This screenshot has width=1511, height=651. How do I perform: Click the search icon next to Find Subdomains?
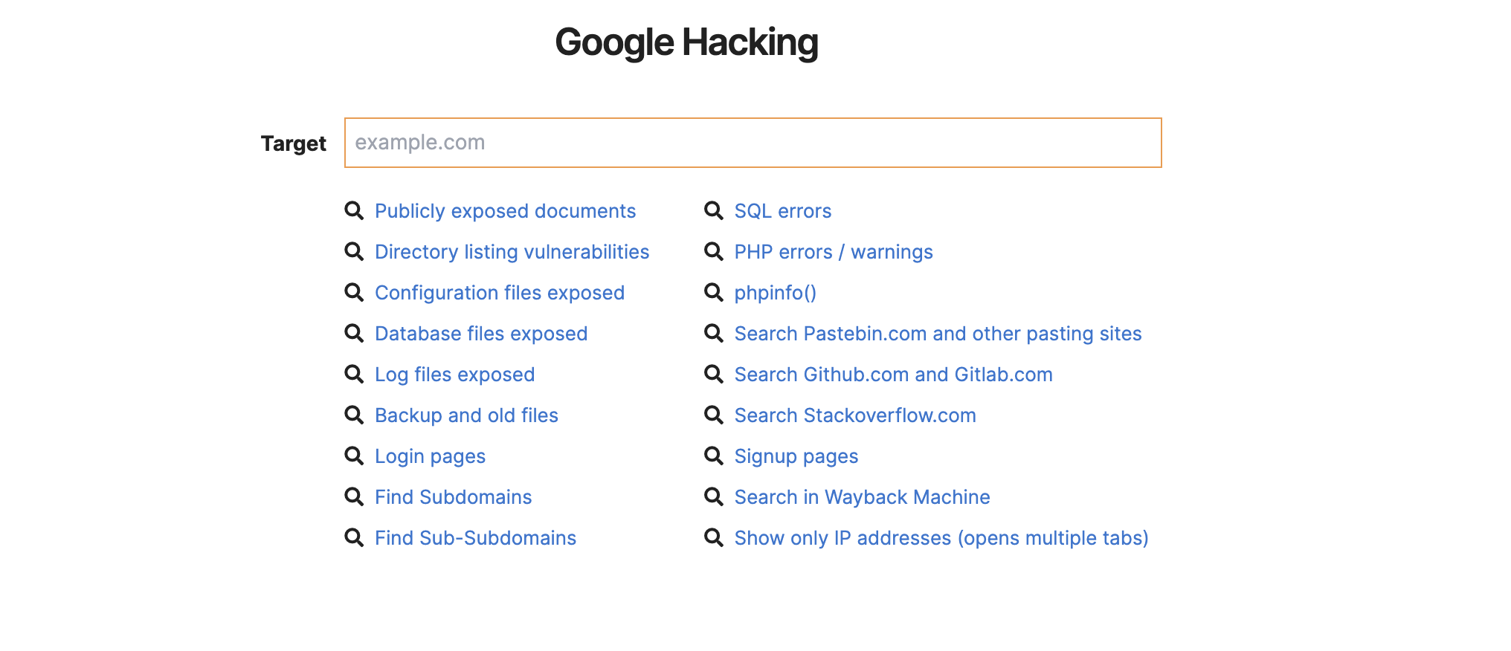click(354, 497)
